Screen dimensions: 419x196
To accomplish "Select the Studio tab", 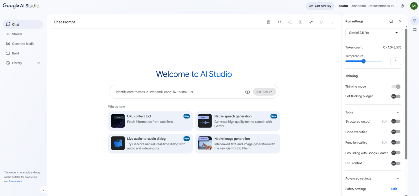I will click(343, 6).
